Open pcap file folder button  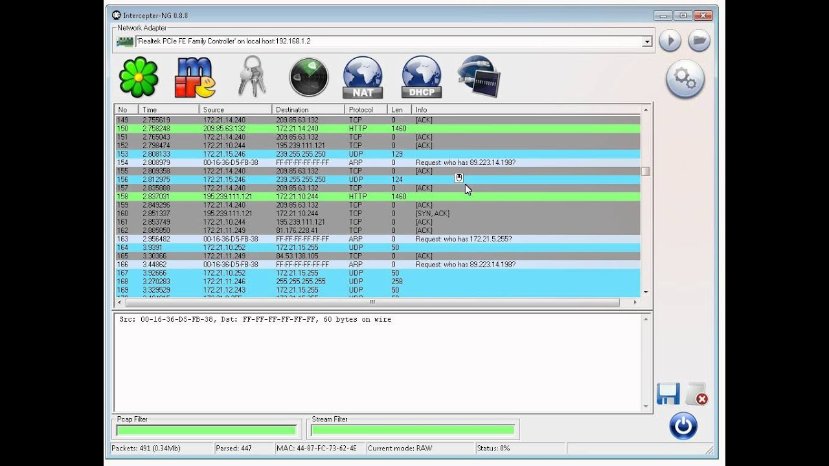(x=699, y=41)
